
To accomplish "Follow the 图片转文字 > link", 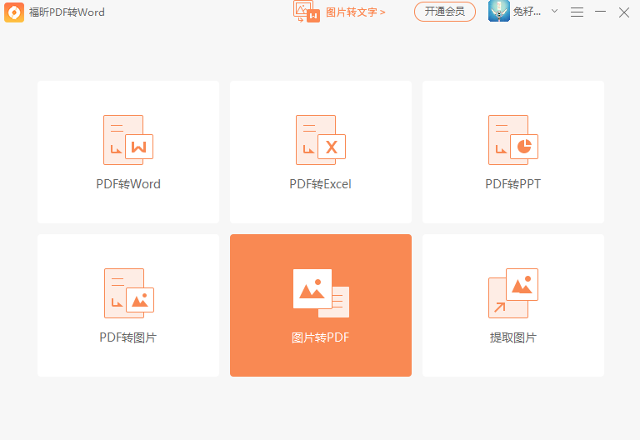I will pyautogui.click(x=355, y=12).
